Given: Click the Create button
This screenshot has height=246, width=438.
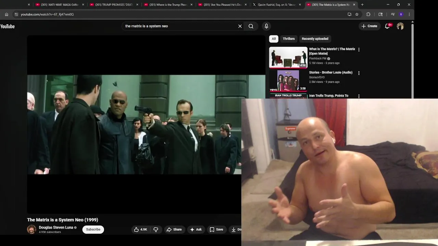Looking at the screenshot, I should (369, 26).
